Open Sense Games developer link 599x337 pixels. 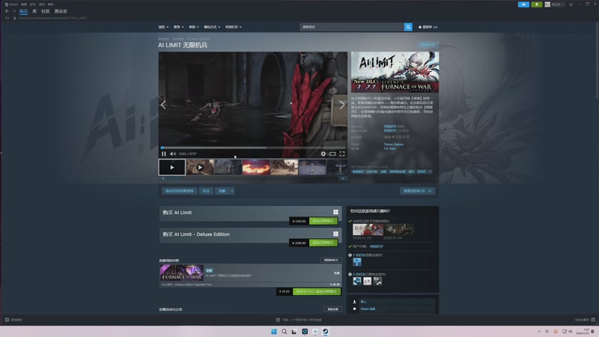point(394,144)
